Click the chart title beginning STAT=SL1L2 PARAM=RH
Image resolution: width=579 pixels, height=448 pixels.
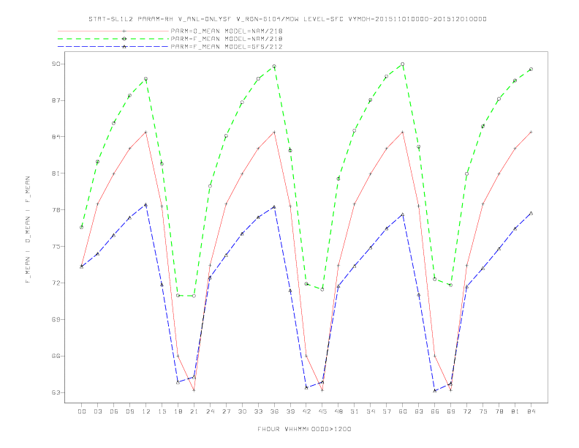[287, 19]
